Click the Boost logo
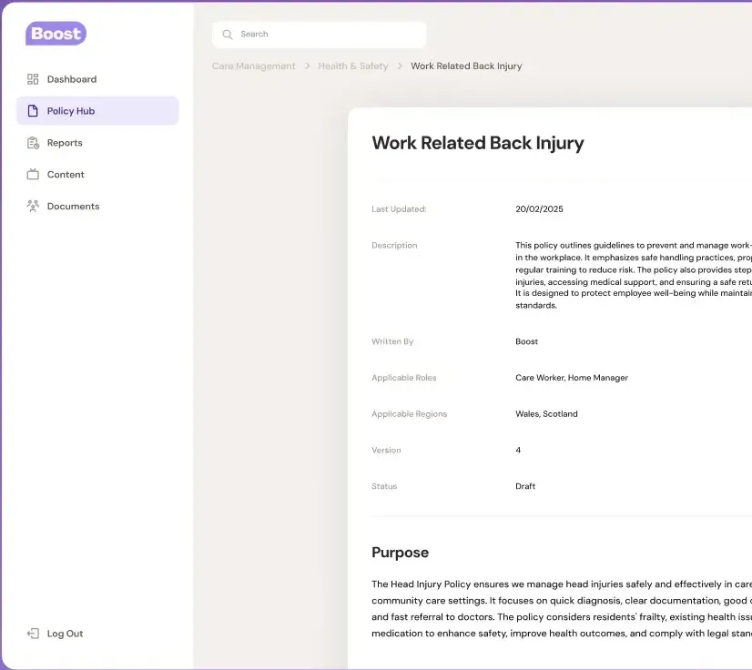752x670 pixels. tap(56, 34)
